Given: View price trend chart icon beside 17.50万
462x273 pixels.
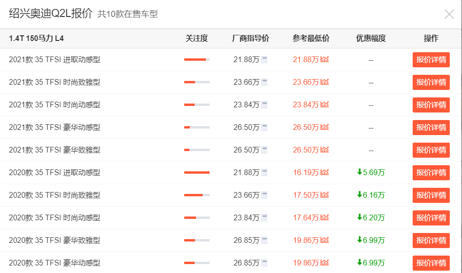Looking at the screenshot, I should [325, 195].
